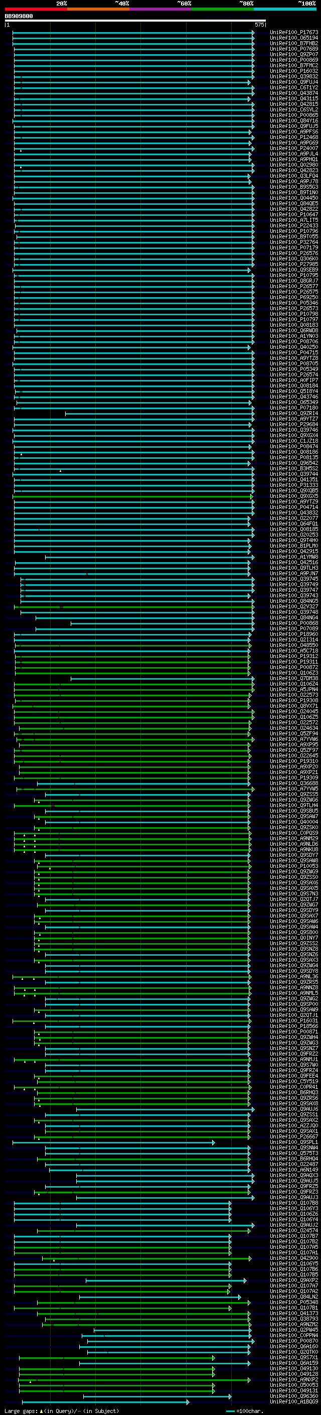The height and width of the screenshot is (1415, 321).
Task: Click the cyan ~100% identity legend segment
Action: point(285,9)
